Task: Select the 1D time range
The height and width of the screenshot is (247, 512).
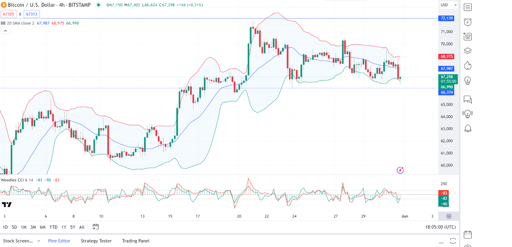Action: coord(5,227)
